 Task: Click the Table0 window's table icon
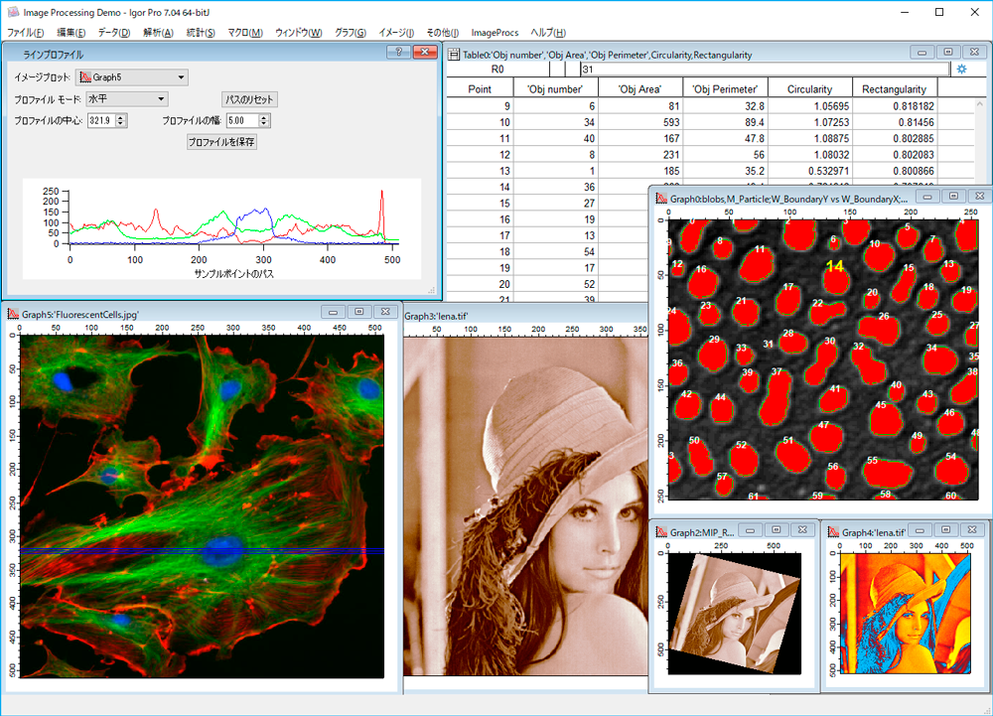pyautogui.click(x=454, y=55)
